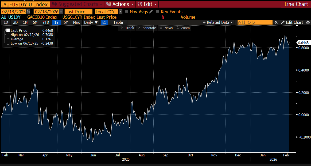The width and height of the screenshot is (311, 166).
Task: Click the Add Data input field
Action: pos(255,22)
